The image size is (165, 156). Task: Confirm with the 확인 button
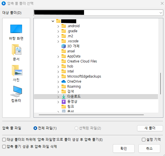point(124,148)
